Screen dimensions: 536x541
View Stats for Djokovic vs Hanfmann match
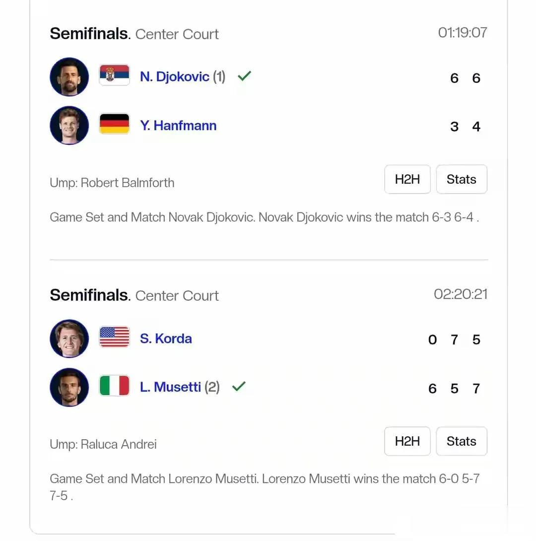click(461, 179)
